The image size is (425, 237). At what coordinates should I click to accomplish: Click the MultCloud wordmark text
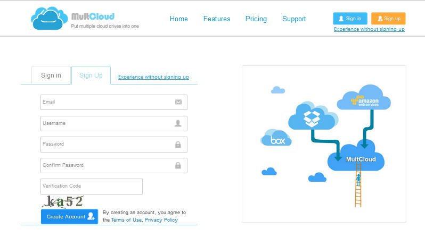point(93,16)
